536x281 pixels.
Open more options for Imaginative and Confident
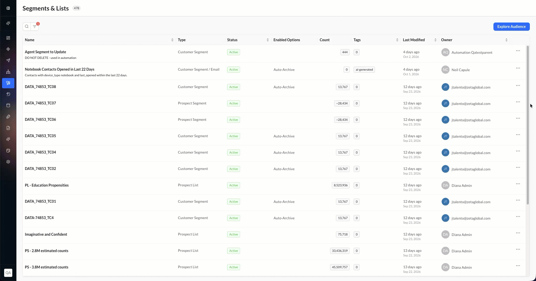pos(518,233)
